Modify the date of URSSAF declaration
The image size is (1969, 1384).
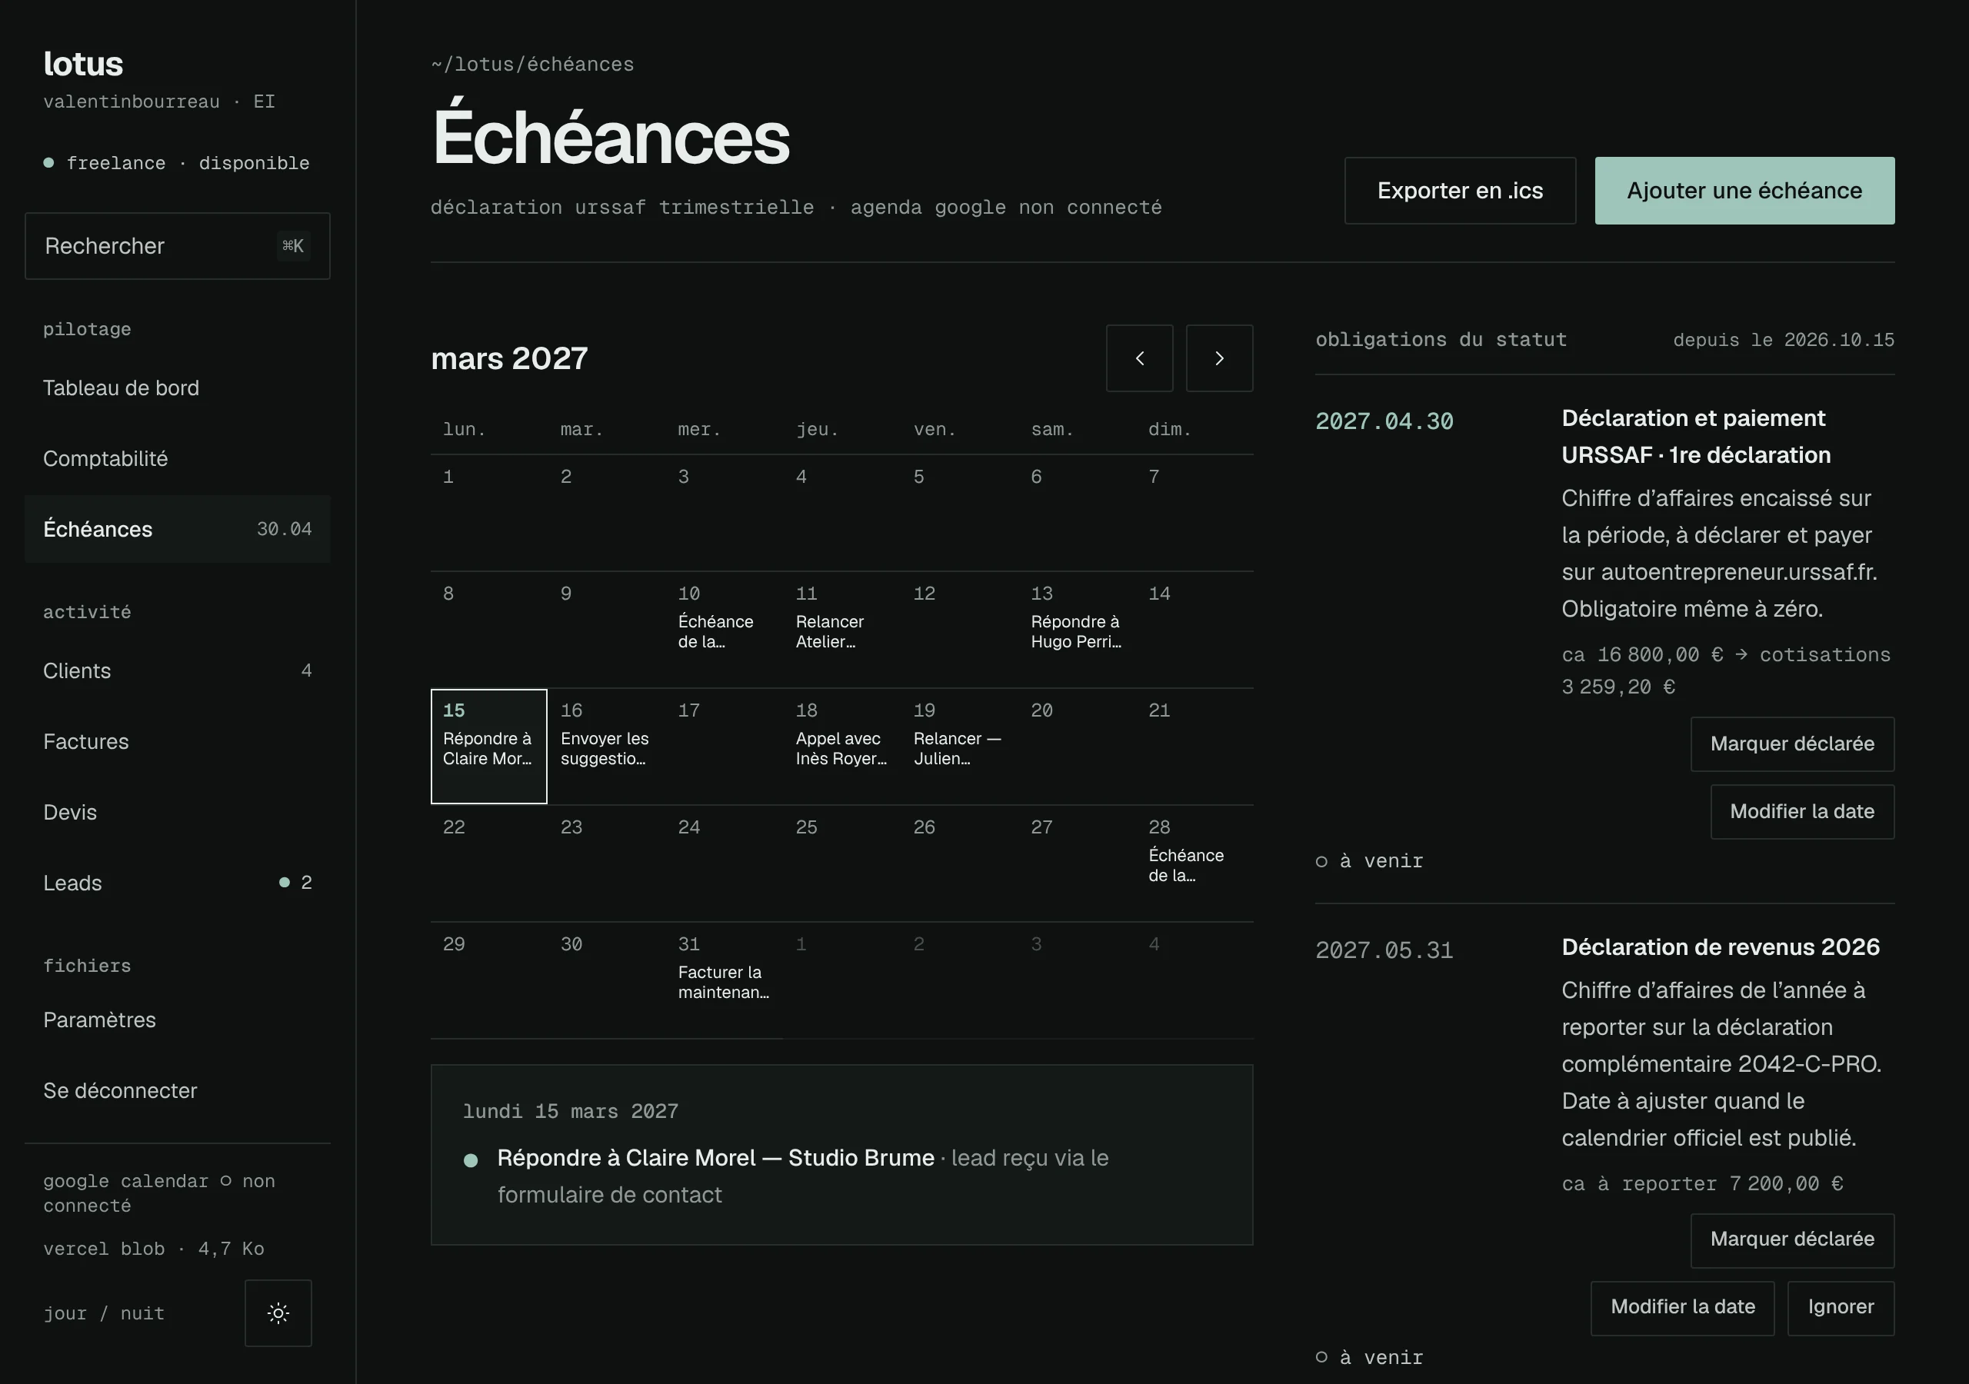pyautogui.click(x=1802, y=811)
